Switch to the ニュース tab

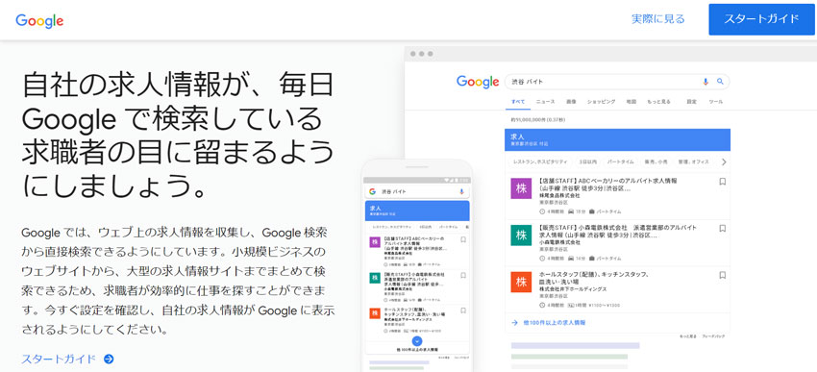point(546,102)
